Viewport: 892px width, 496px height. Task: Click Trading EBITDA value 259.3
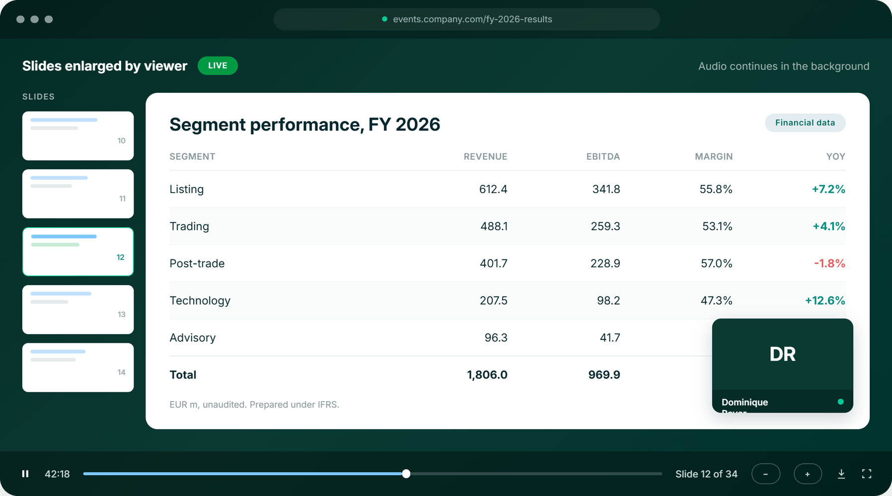point(605,226)
